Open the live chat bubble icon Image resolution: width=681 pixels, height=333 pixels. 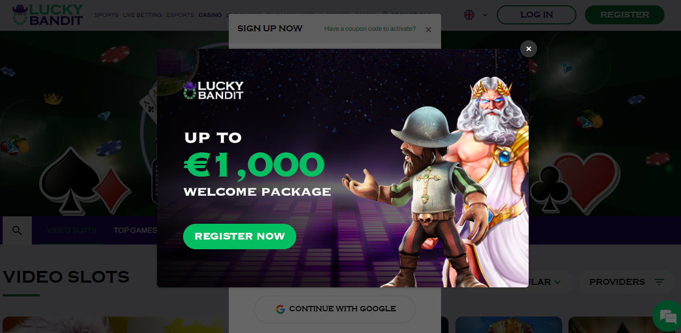[x=667, y=316]
